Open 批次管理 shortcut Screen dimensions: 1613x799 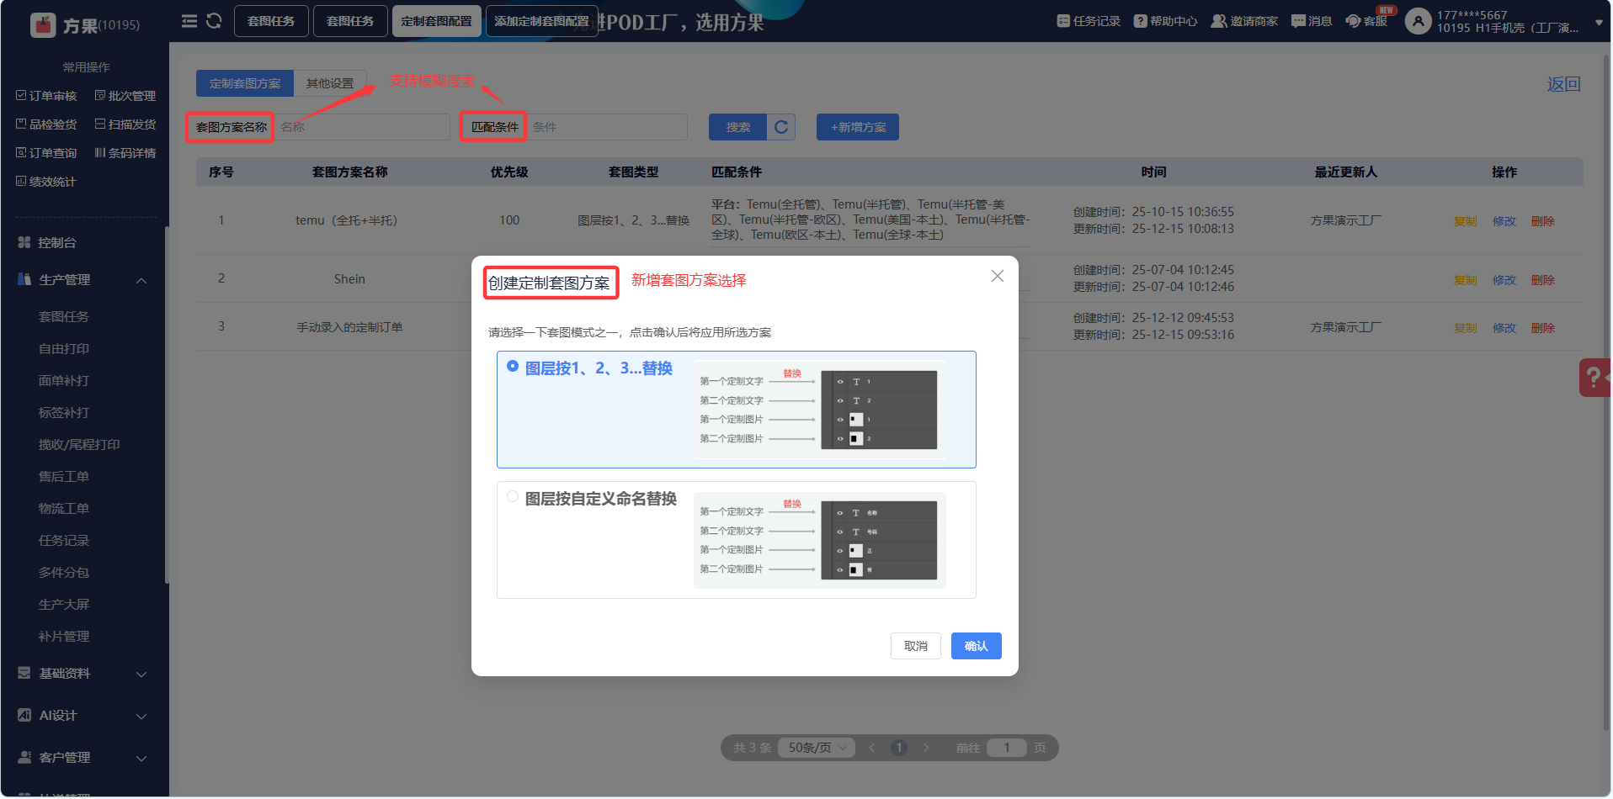[125, 96]
